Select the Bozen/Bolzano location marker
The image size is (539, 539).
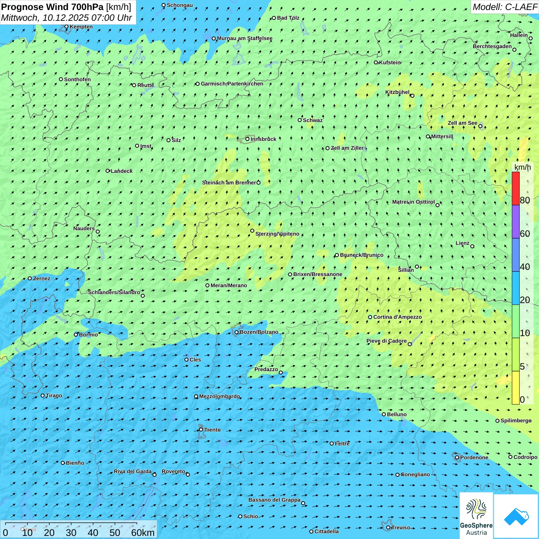click(237, 332)
